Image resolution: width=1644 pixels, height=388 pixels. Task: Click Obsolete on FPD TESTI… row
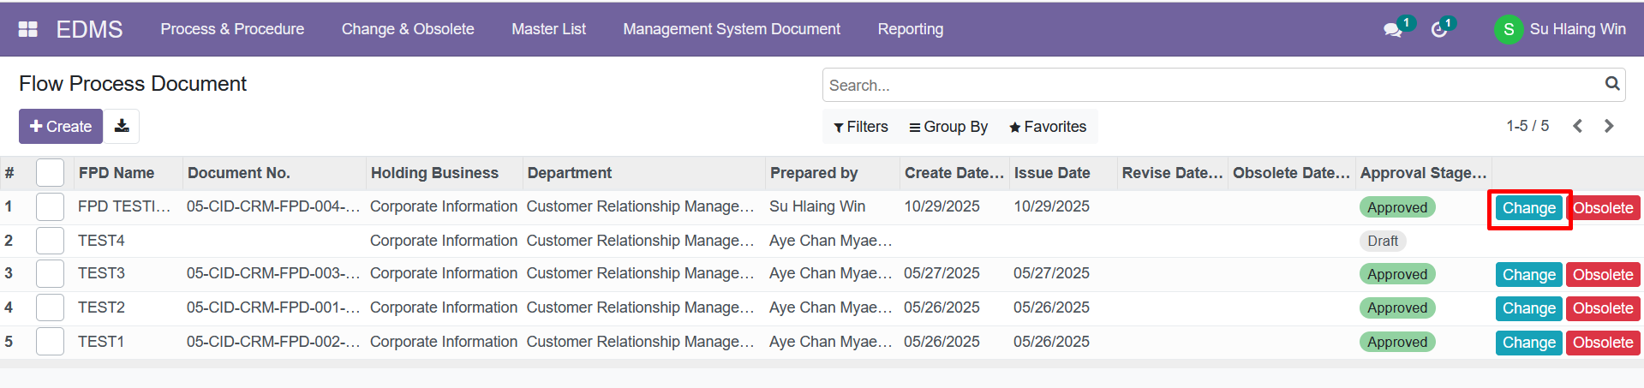pyautogui.click(x=1603, y=208)
